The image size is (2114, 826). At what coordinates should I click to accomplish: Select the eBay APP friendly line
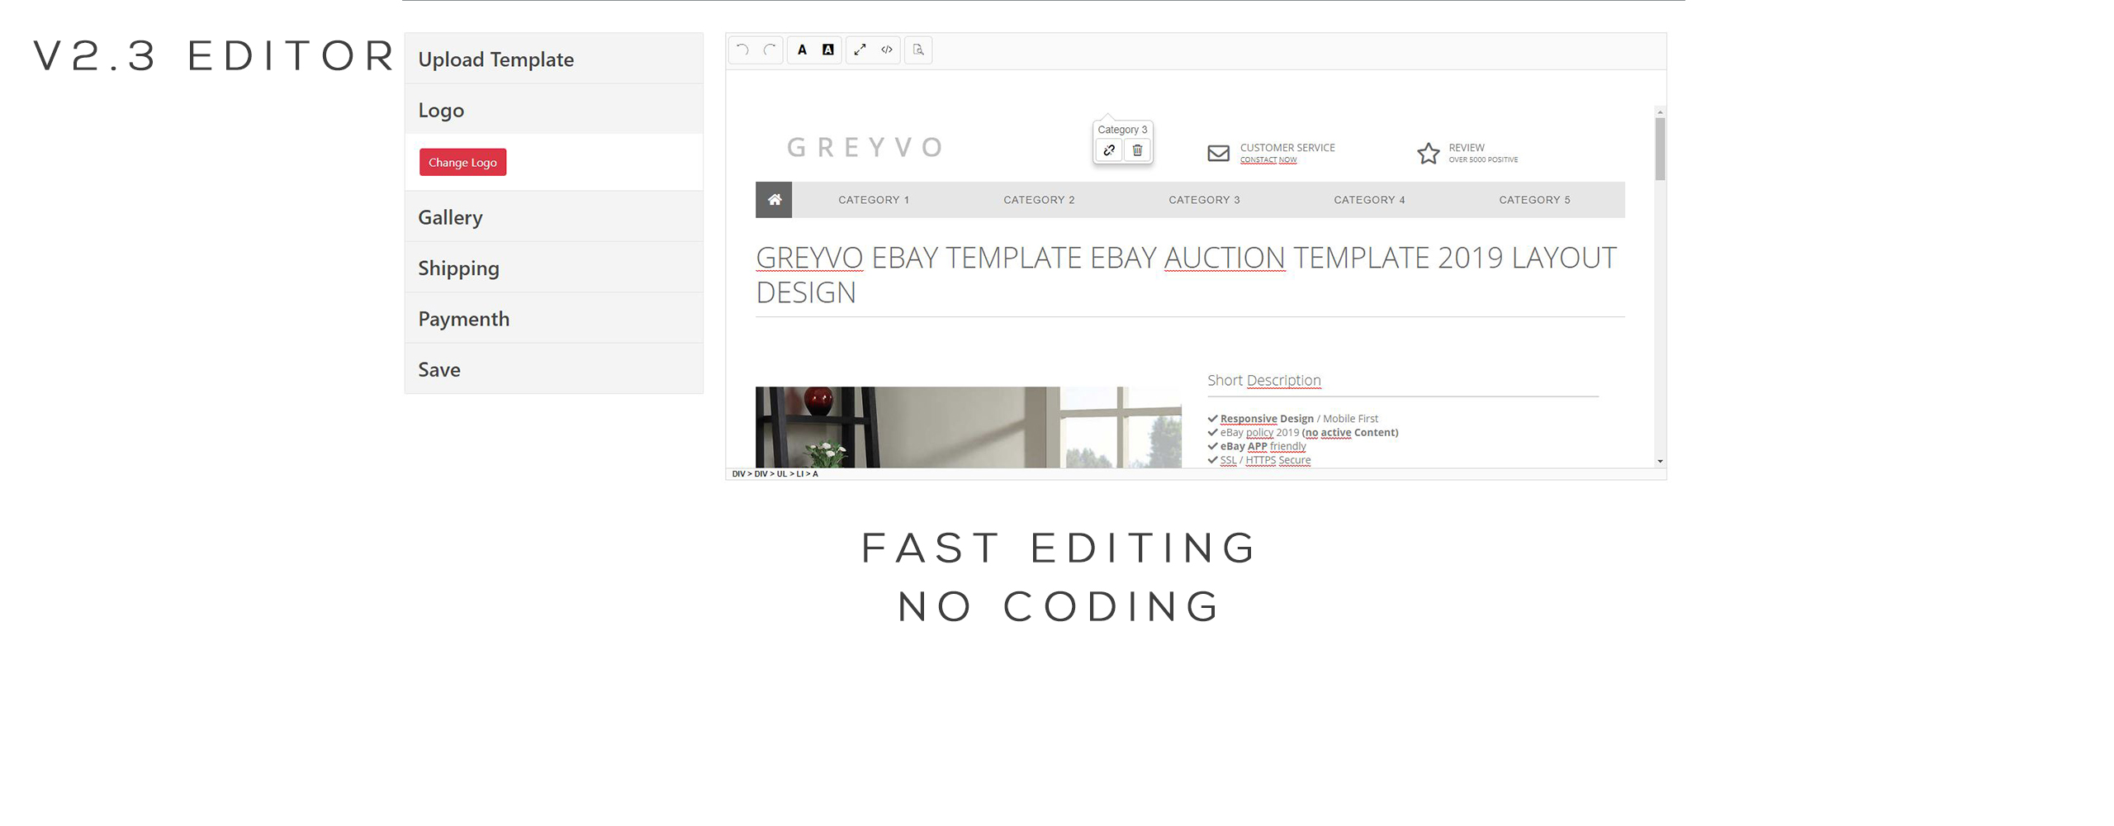coord(1263,446)
